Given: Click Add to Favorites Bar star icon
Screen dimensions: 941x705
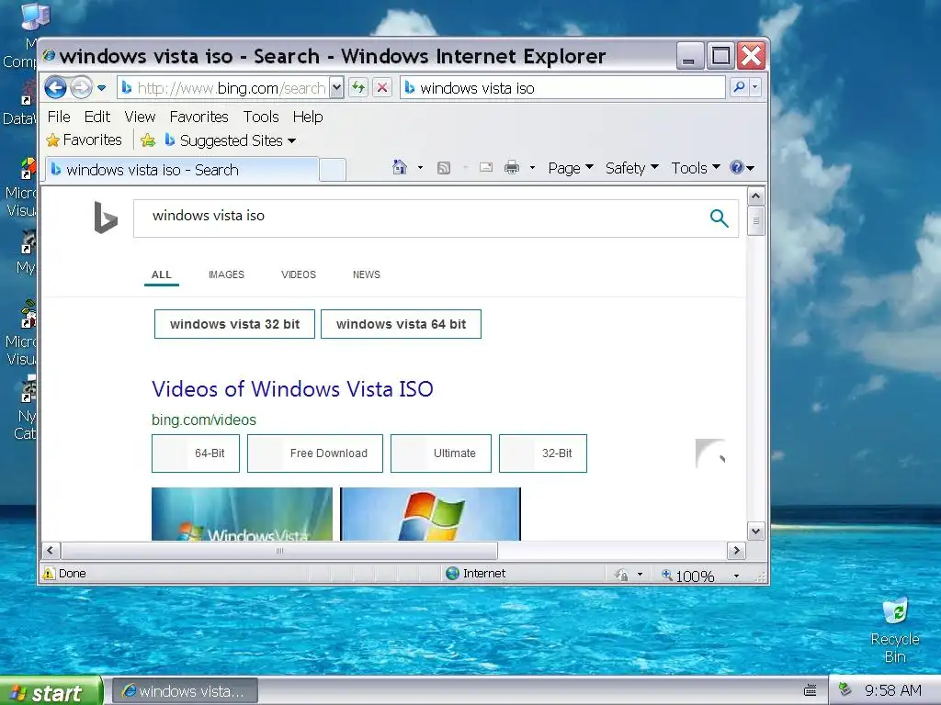Looking at the screenshot, I should point(148,140).
